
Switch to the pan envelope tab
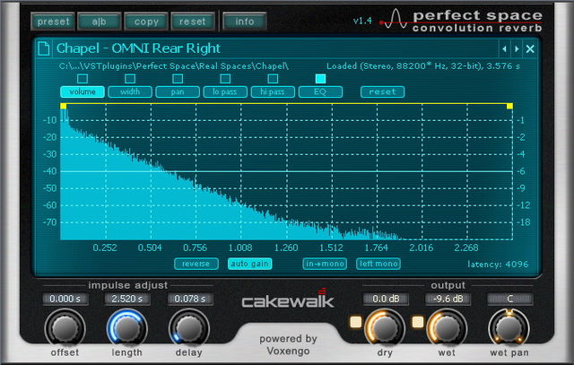point(178,91)
